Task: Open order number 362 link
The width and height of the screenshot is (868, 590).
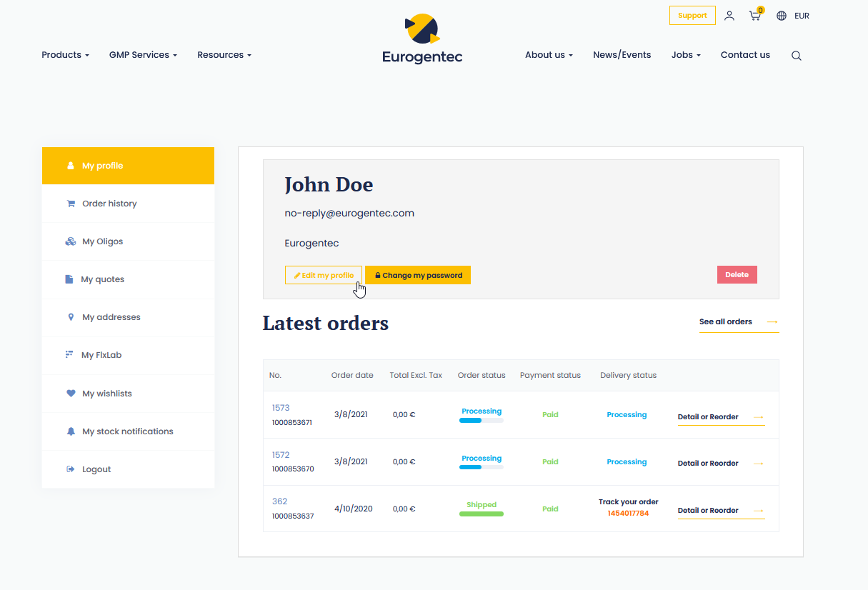Action: [x=279, y=501]
